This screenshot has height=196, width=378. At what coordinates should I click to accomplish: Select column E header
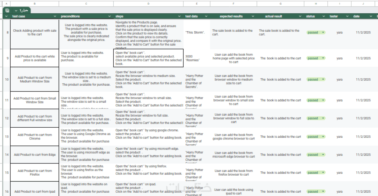tap(197, 4)
